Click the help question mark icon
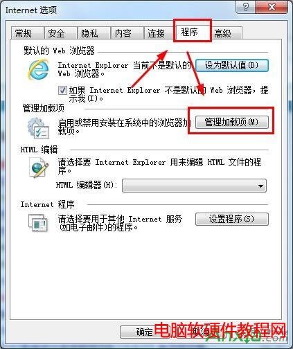This screenshot has width=293, height=349. 245,7
